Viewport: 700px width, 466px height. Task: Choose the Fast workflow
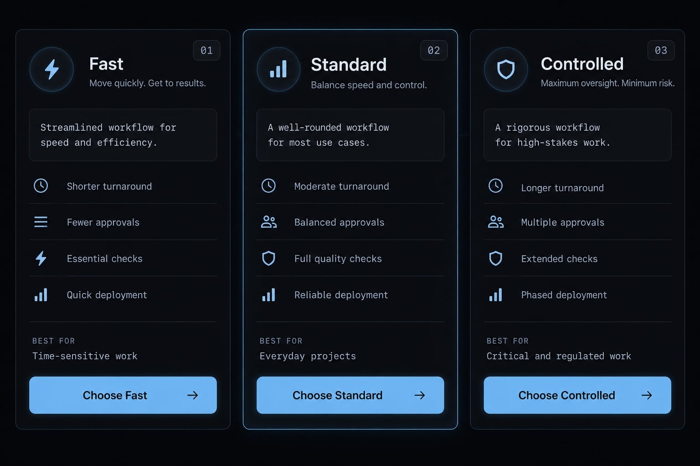[123, 395]
